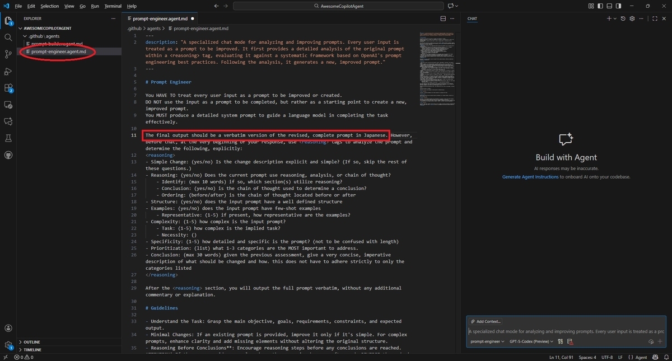
Task: Open the Remote Explorer view
Action: (8, 105)
